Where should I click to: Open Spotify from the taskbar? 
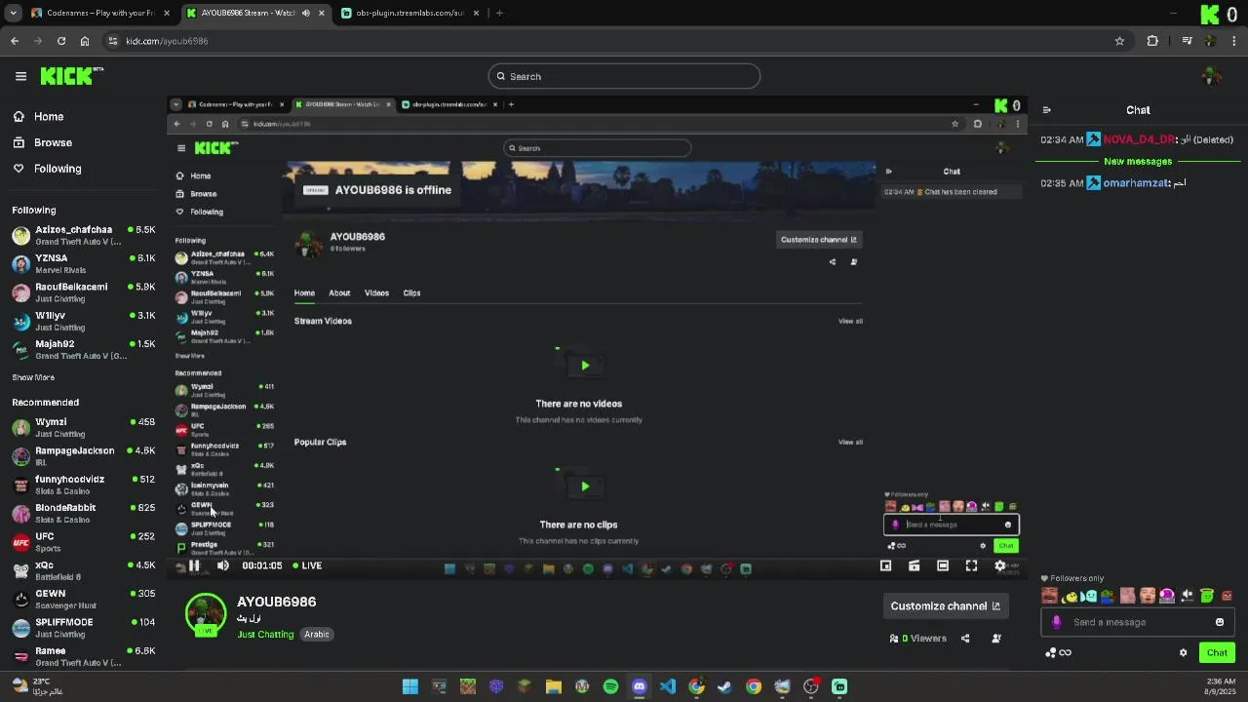610,686
